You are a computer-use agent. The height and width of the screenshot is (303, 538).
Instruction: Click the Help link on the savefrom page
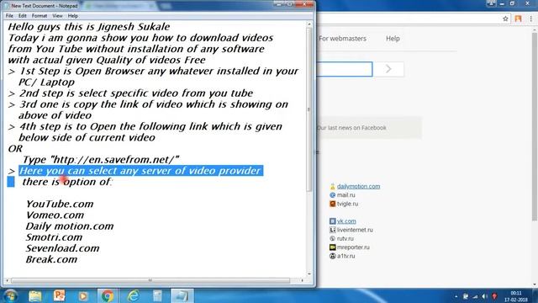pos(393,39)
